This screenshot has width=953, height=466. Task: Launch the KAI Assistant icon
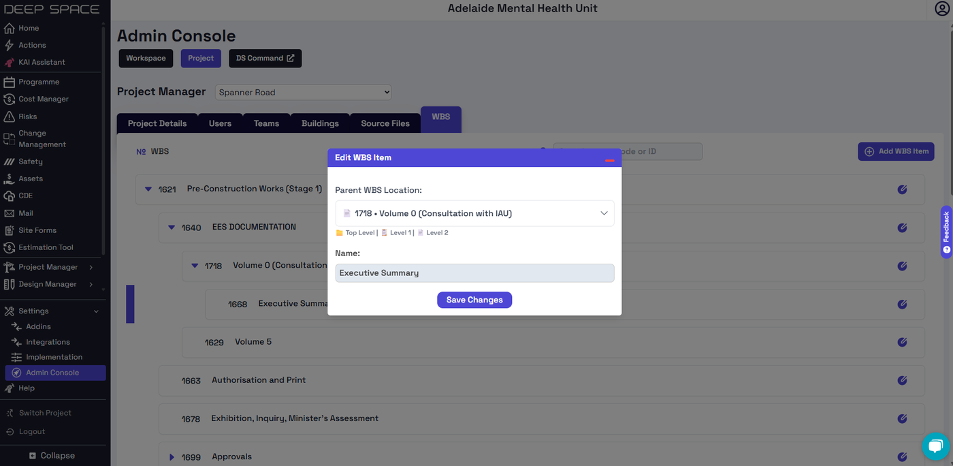click(10, 62)
